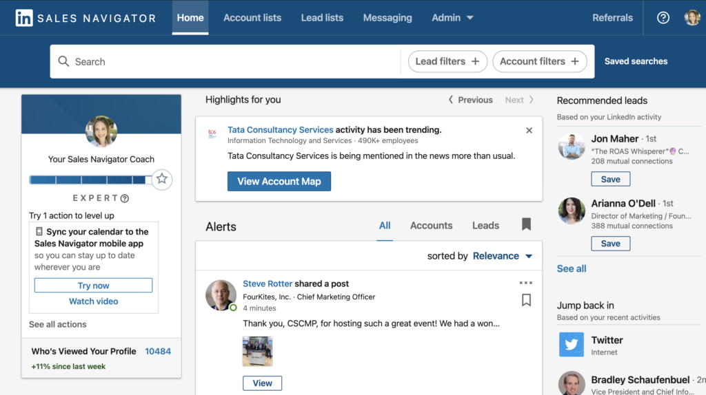The width and height of the screenshot is (706, 395).
Task: Dismiss the Tata Consultancy Services highlight
Action: coord(529,130)
